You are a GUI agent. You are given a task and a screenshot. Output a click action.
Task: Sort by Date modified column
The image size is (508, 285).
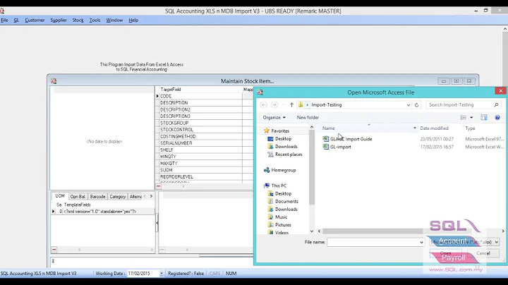coord(434,128)
